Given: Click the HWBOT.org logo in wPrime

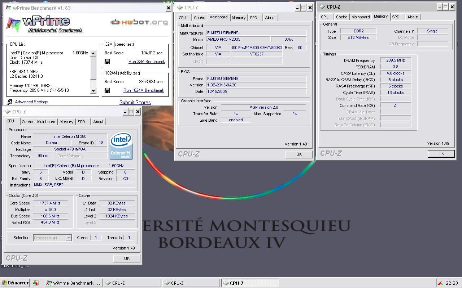Looking at the screenshot, I should coord(139,22).
